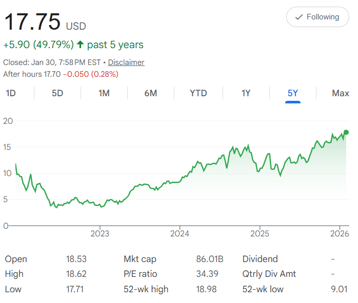View the 1Y price history
The image size is (358, 303).
pyautogui.click(x=246, y=93)
